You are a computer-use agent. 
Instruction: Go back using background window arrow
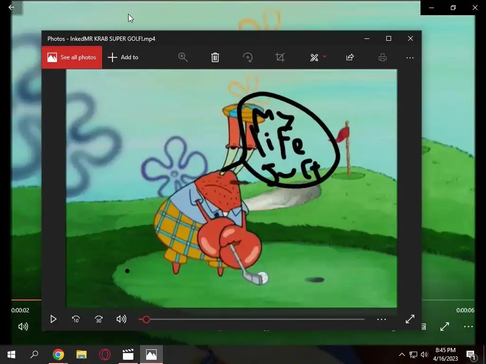point(11,7)
